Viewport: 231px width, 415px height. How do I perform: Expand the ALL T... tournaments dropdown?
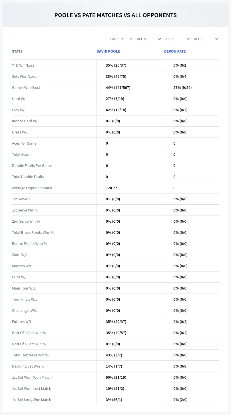tap(206, 39)
